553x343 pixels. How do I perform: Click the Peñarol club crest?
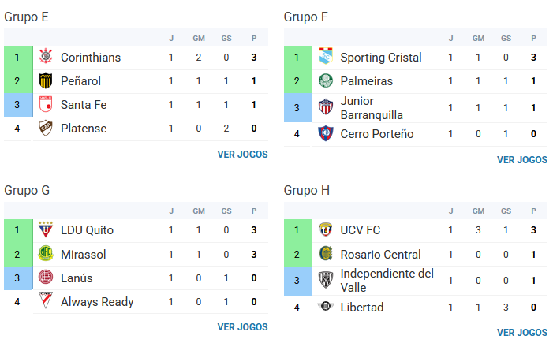[x=46, y=80]
